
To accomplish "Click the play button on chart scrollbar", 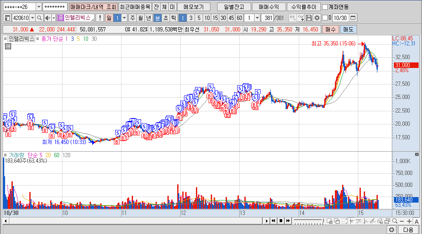I will (x=266, y=221).
